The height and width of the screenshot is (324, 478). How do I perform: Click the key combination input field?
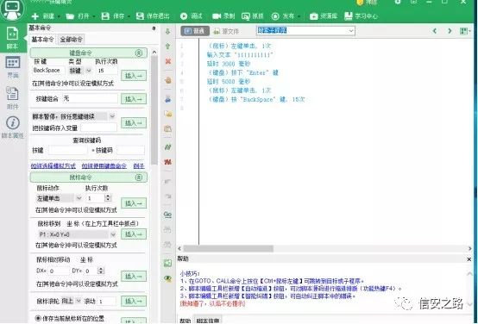tap(90, 98)
